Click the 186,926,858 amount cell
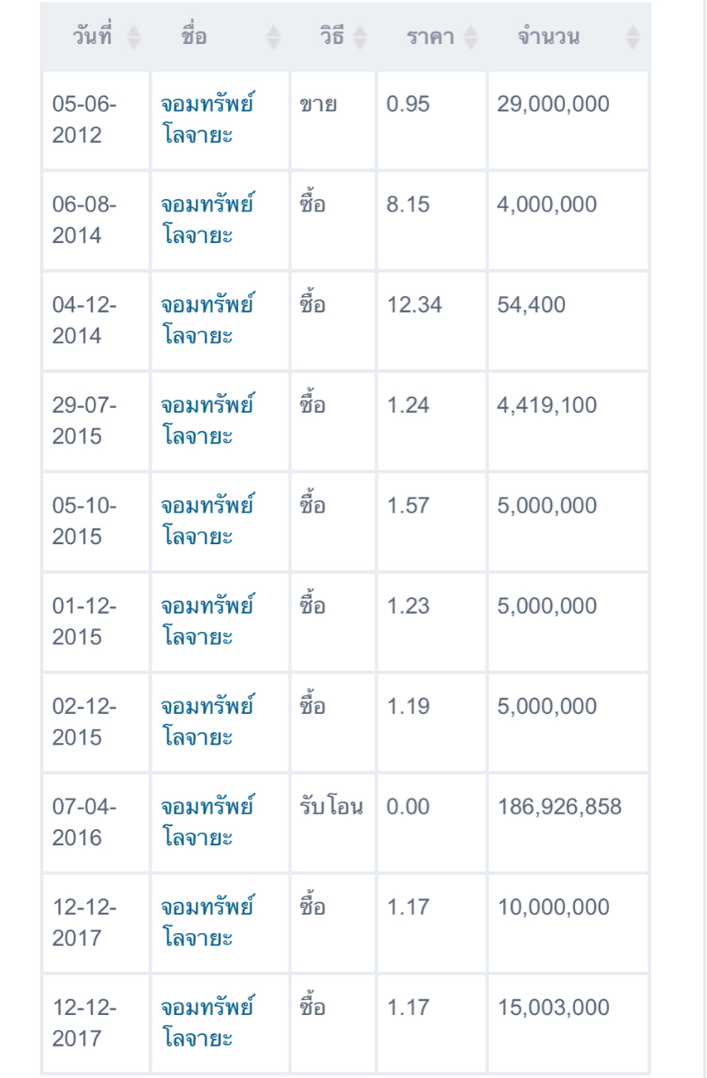Screen dimensions: 707x1078 tap(559, 807)
